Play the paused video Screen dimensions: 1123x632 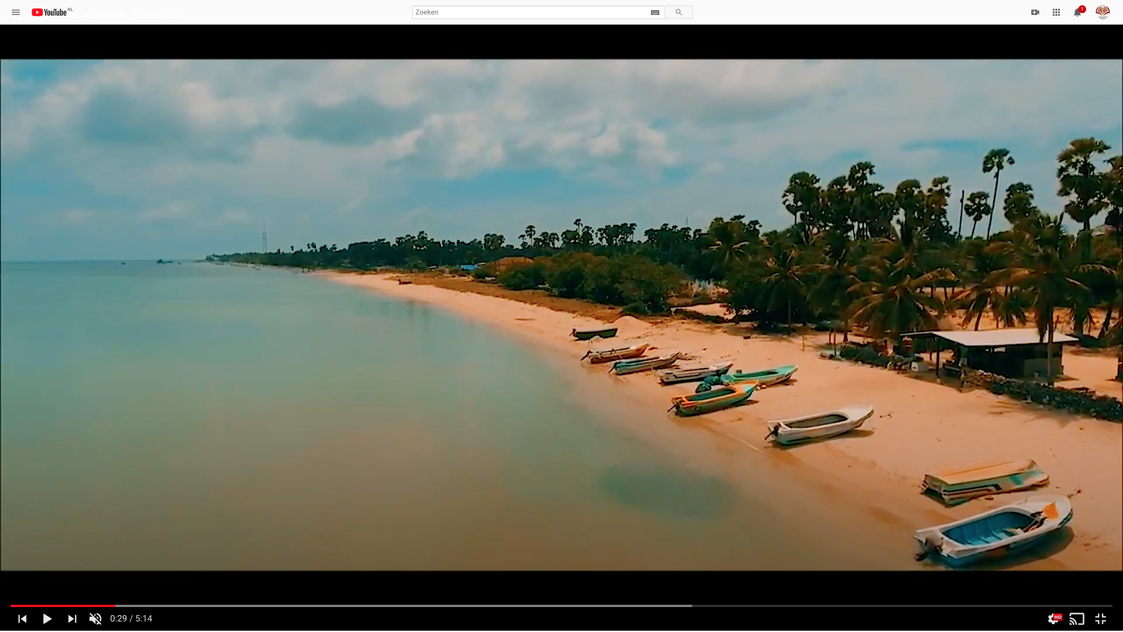(47, 619)
